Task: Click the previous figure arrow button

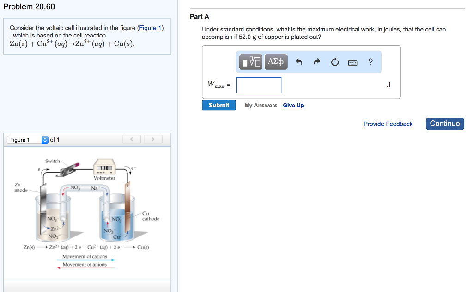Action: pos(132,139)
